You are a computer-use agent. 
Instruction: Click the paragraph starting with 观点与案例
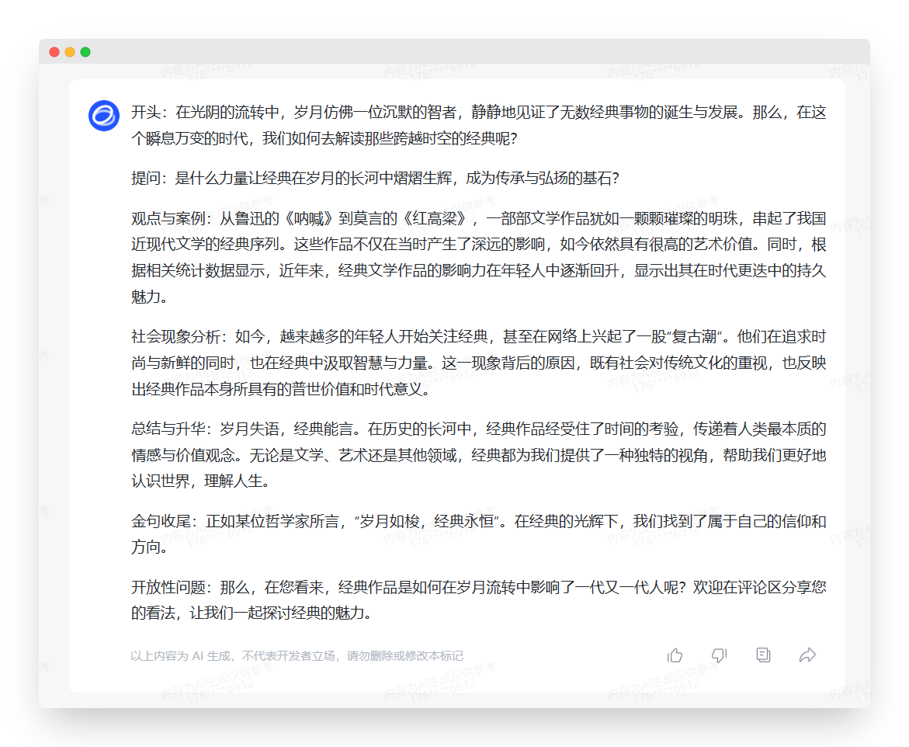tap(479, 258)
